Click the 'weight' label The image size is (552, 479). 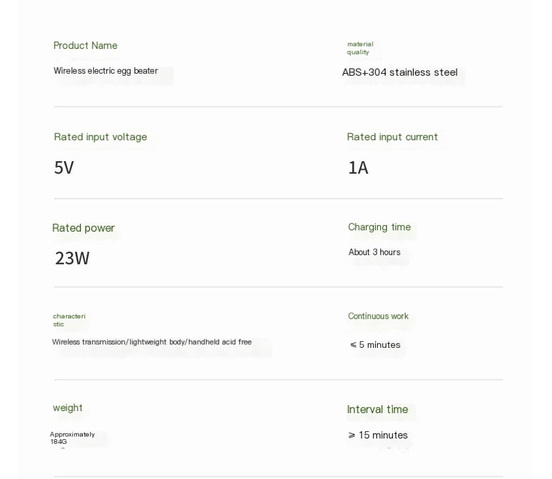coord(68,408)
